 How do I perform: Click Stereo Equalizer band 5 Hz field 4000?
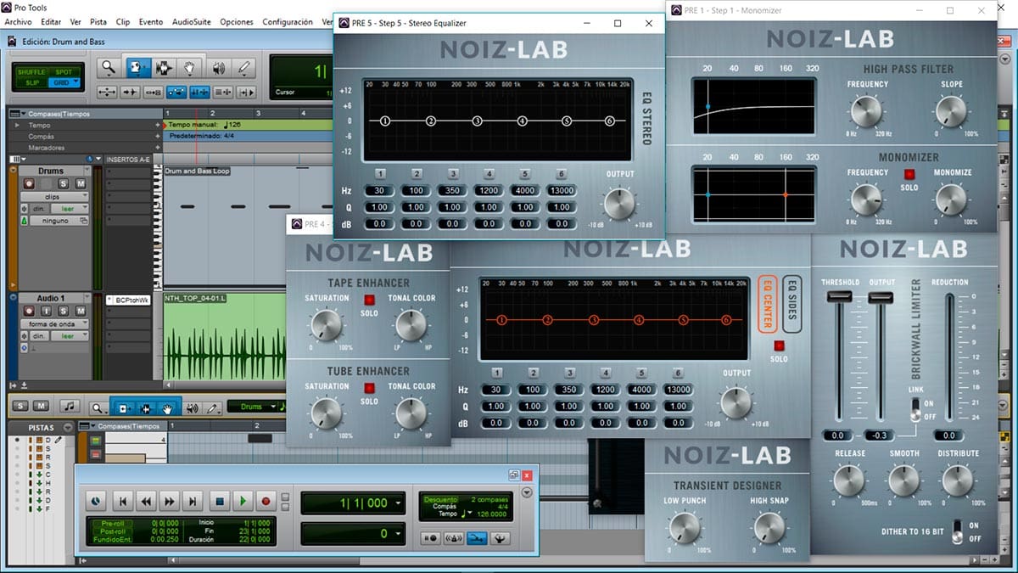click(x=524, y=191)
